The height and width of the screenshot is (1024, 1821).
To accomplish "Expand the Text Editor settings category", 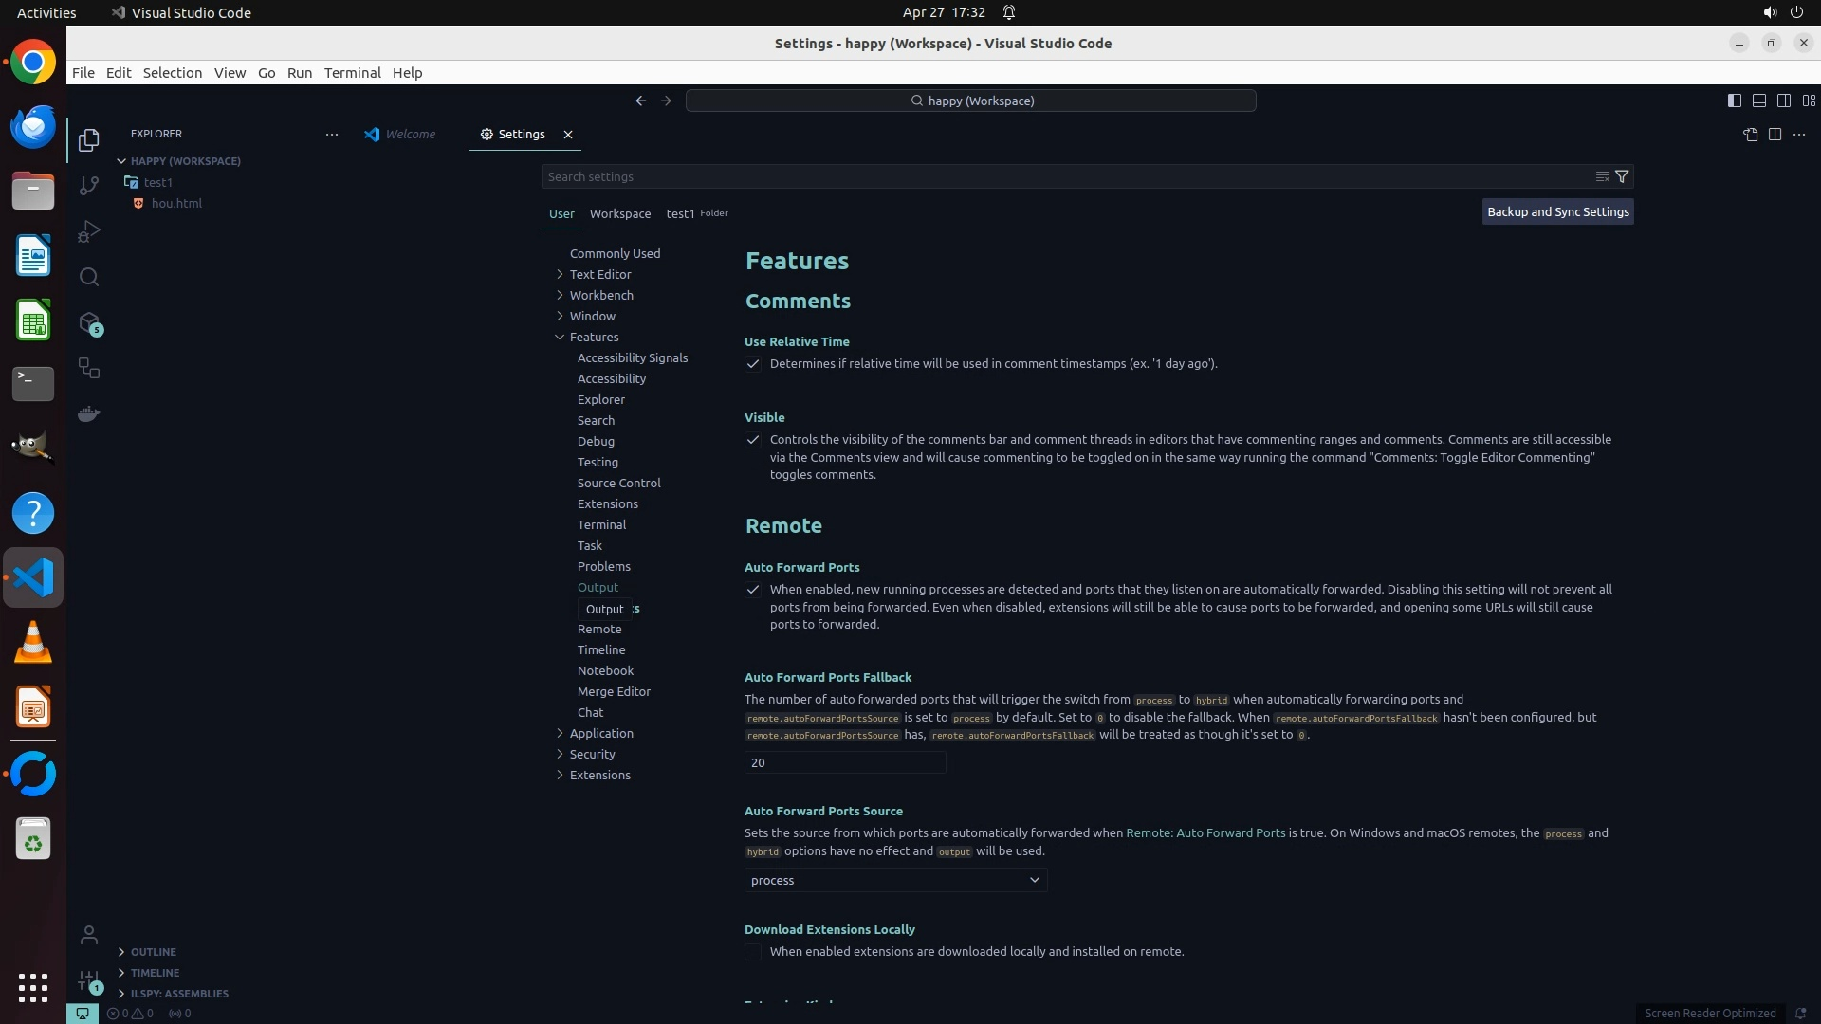I will tap(599, 274).
